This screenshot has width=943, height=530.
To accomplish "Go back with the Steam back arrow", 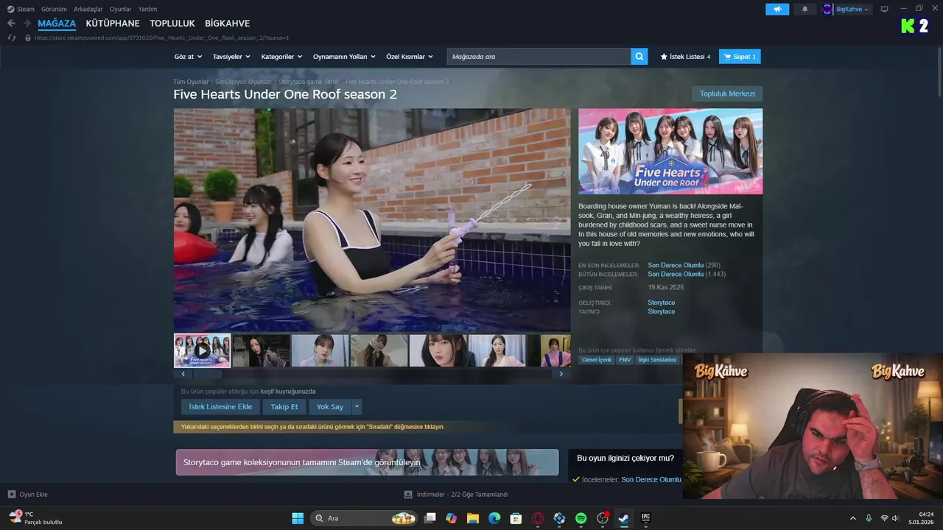I will tap(11, 24).
